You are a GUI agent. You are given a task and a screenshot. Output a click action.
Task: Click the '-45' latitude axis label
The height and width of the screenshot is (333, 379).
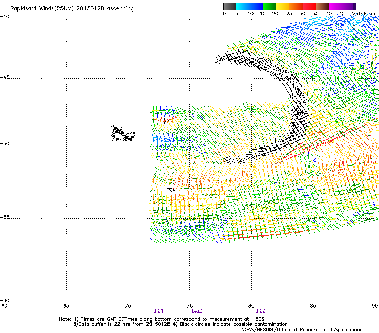5,77
